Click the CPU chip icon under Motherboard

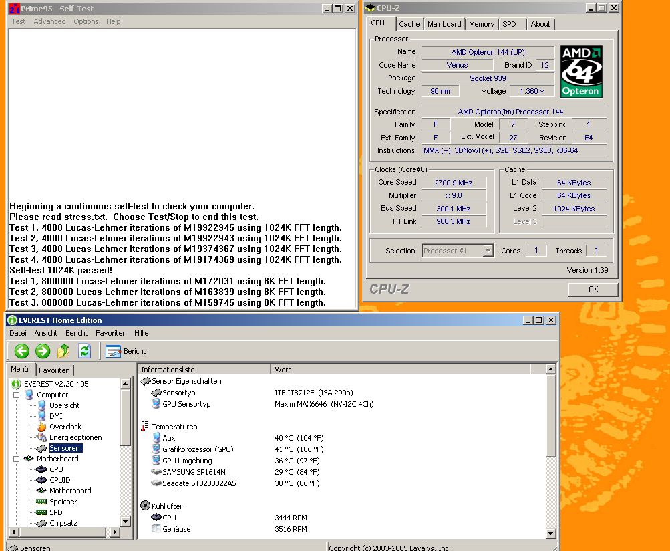(x=41, y=469)
